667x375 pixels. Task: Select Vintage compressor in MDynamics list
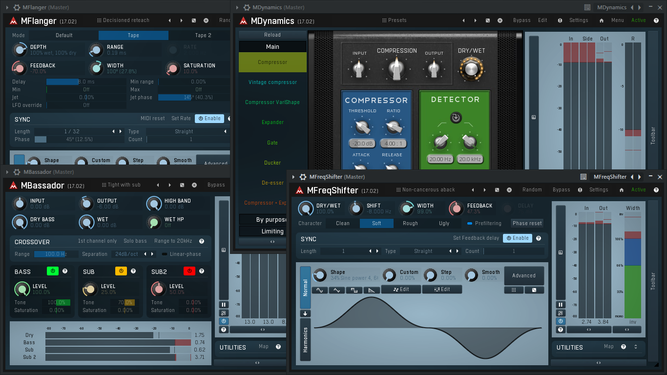(x=272, y=82)
